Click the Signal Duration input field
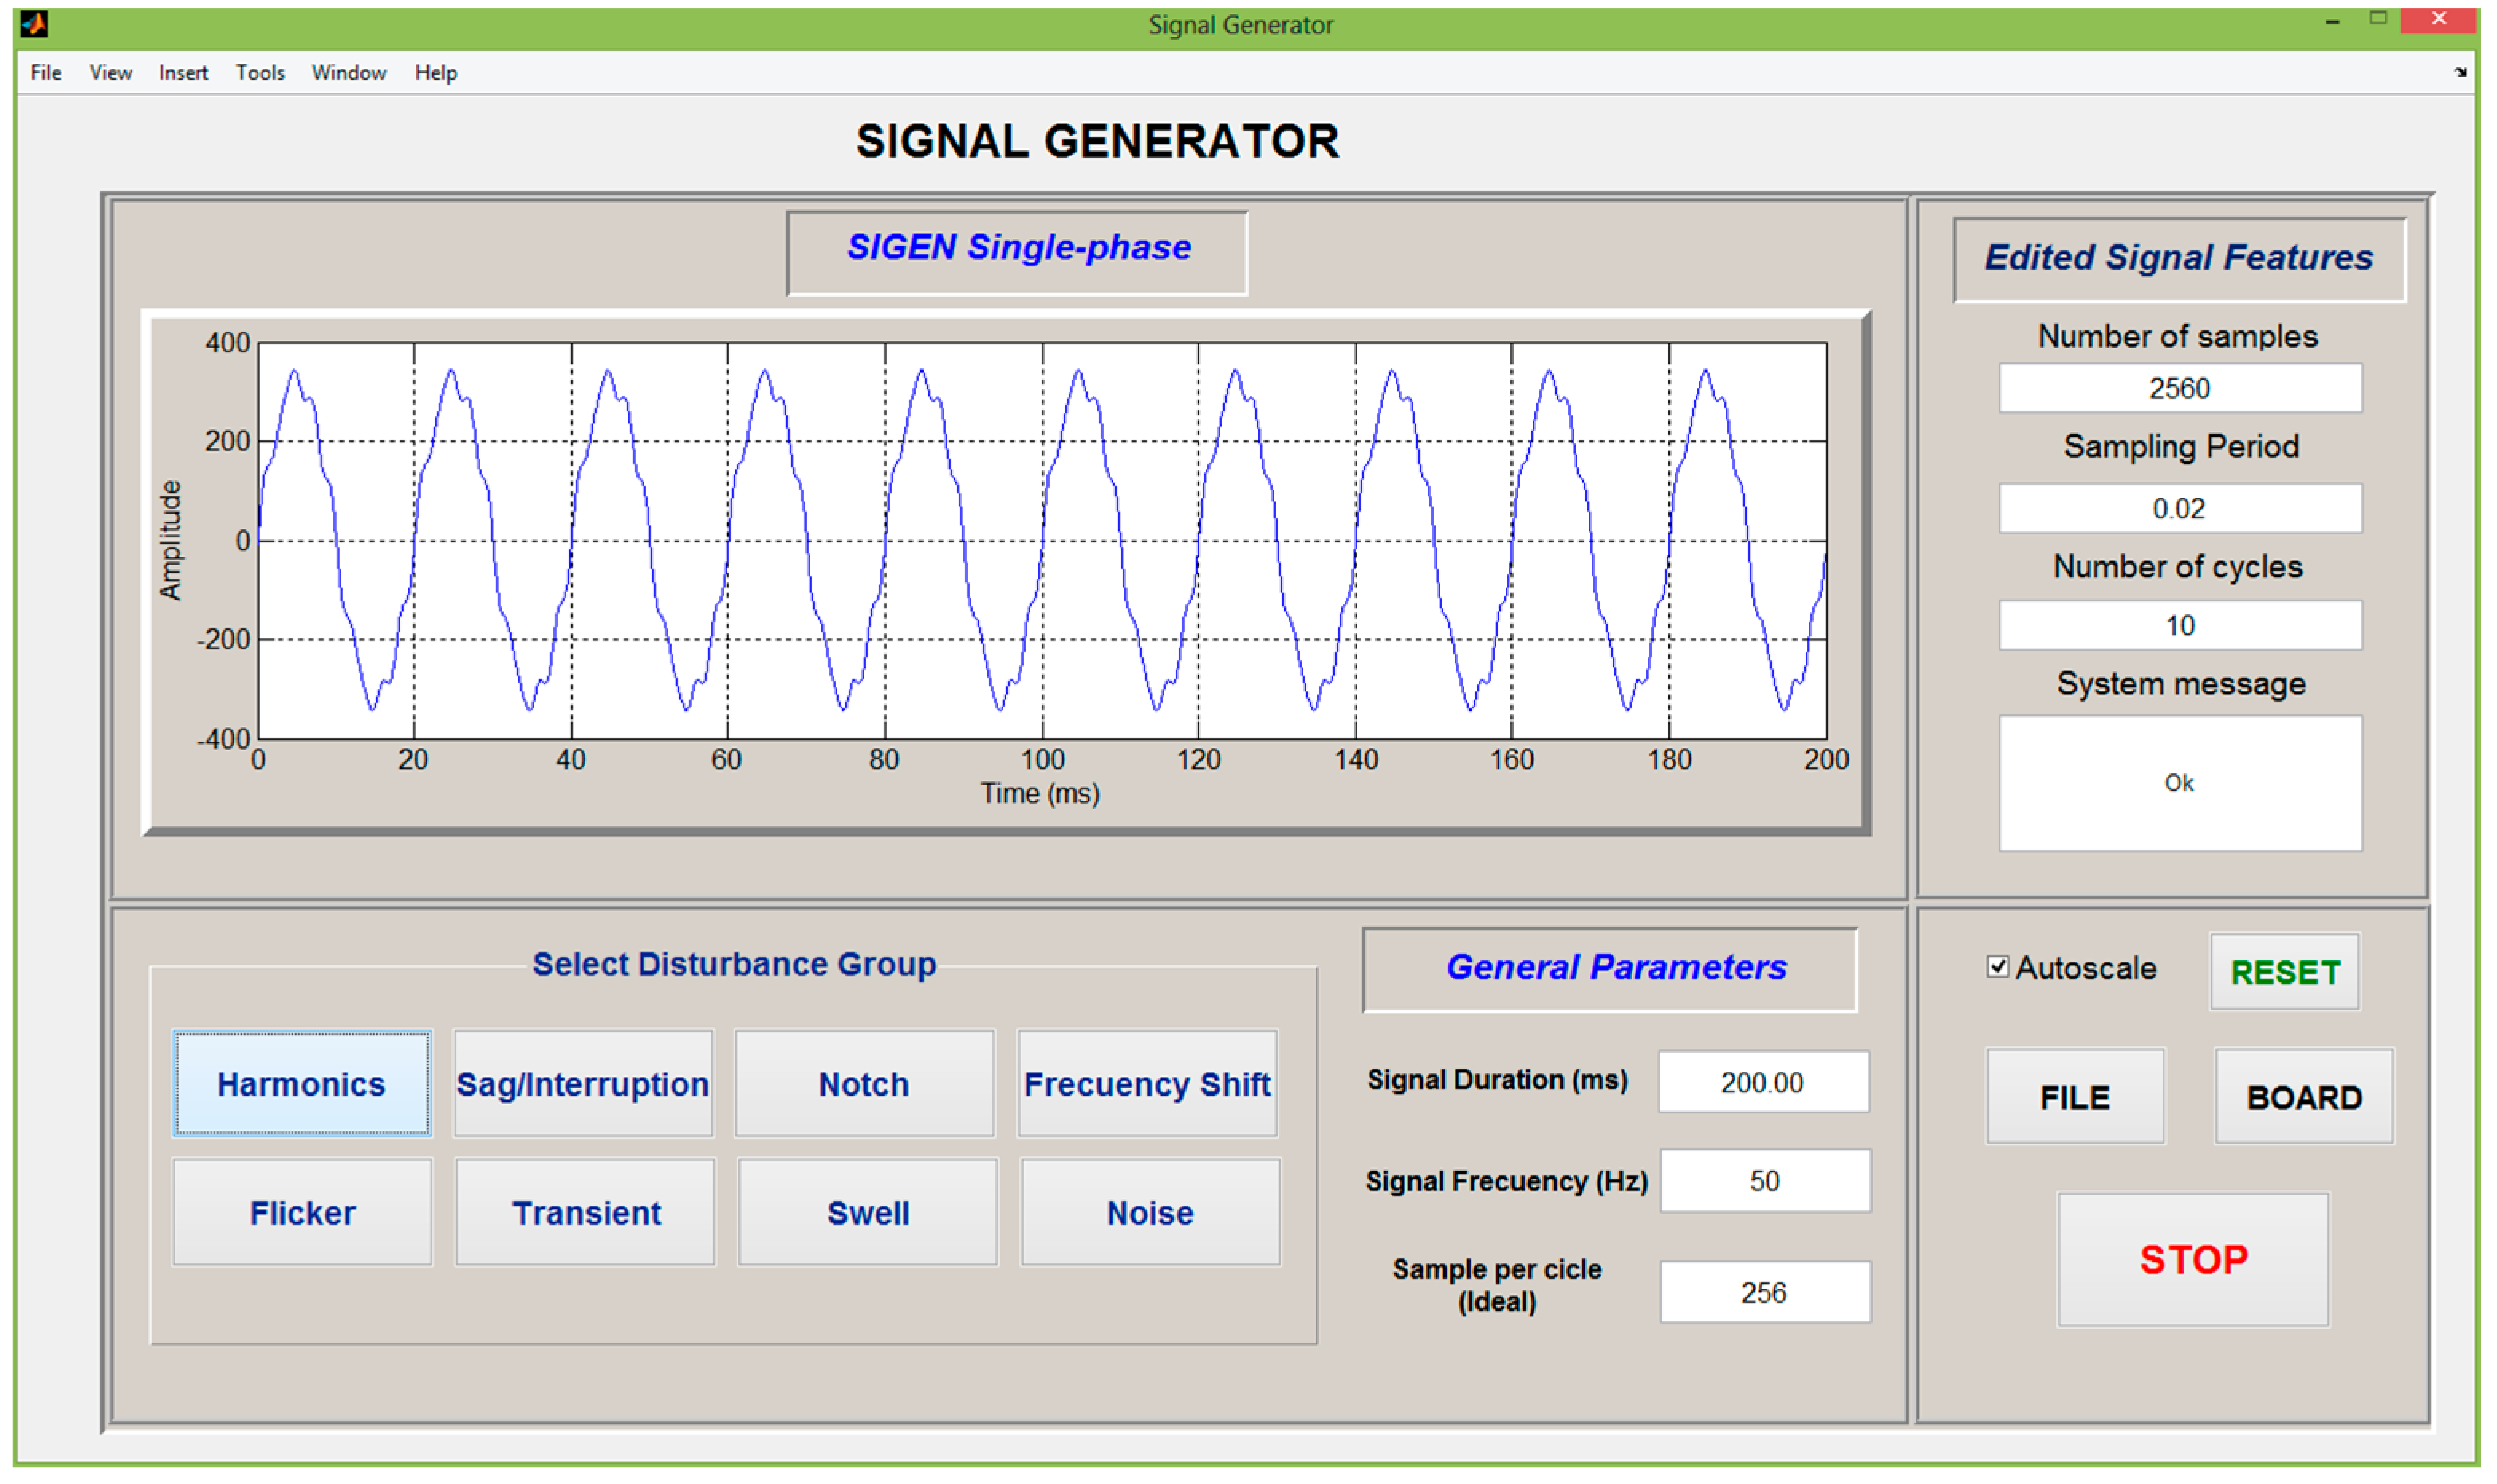 (x=1762, y=1082)
